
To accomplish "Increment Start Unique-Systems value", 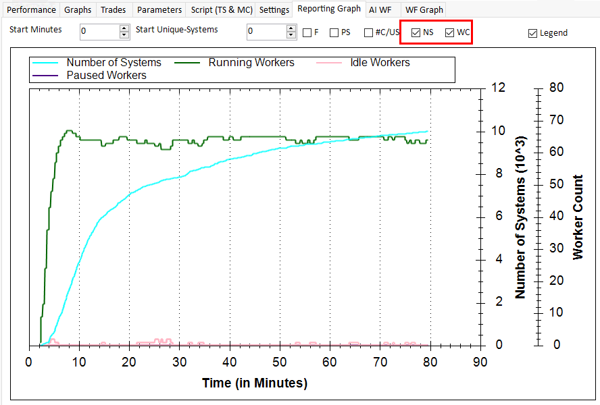I will click(291, 28).
